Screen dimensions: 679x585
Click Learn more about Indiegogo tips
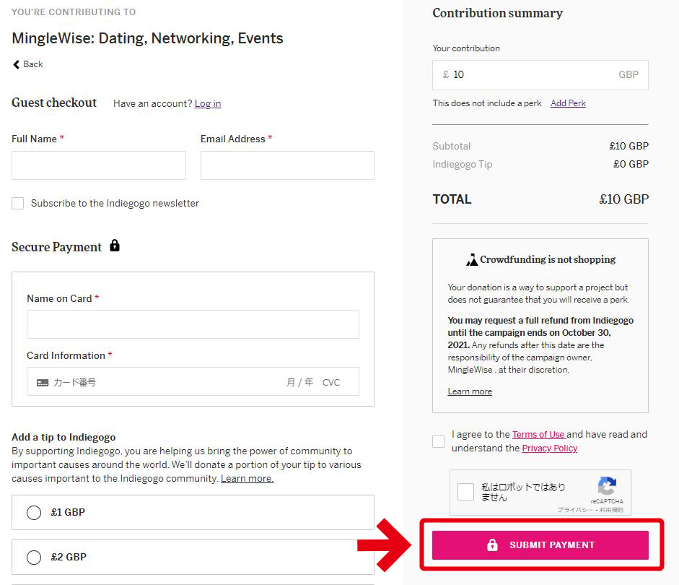247,477
